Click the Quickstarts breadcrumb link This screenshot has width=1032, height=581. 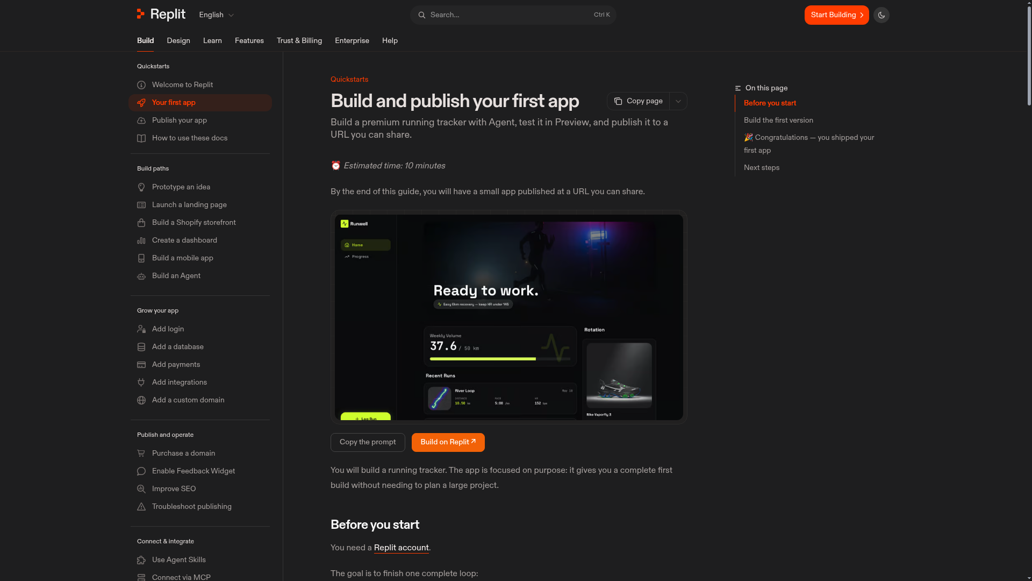click(x=349, y=79)
